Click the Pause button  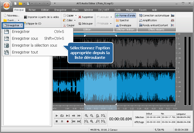tap(62, 121)
